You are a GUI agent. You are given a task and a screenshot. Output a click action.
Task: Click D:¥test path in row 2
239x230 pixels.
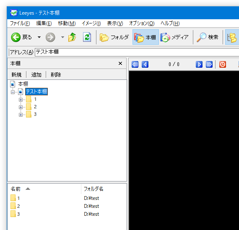91,206
